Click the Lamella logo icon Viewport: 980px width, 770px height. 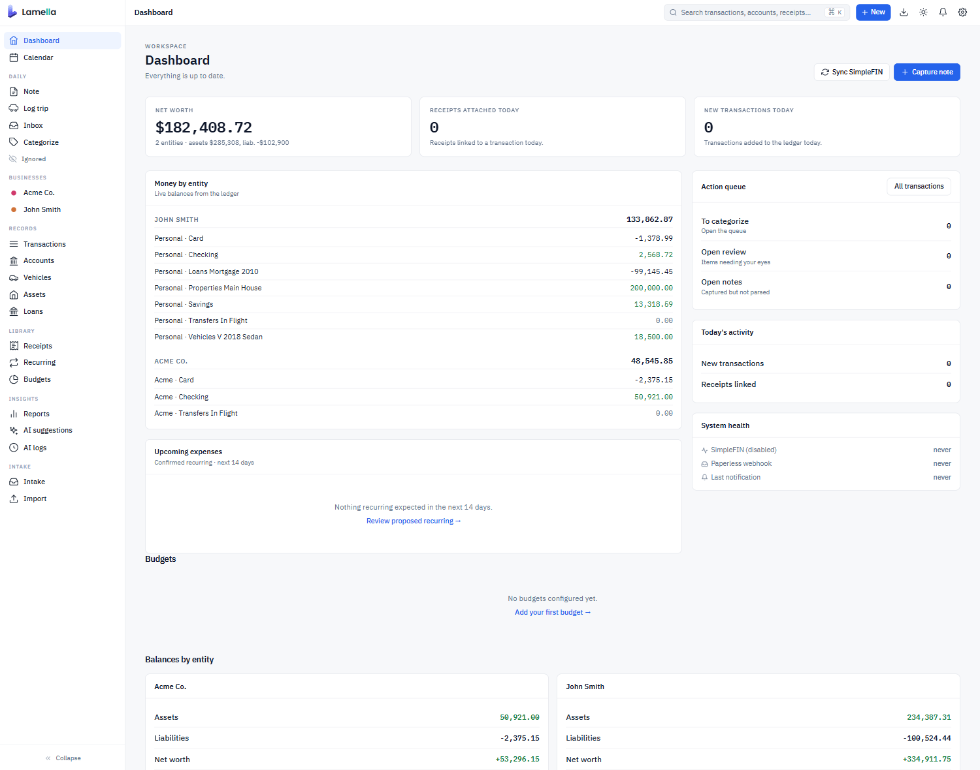(12, 12)
